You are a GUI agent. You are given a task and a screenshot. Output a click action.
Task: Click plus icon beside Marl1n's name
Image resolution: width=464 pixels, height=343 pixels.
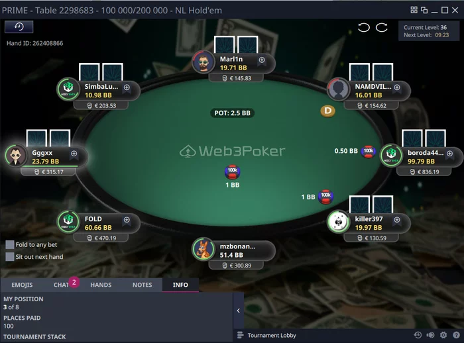tap(262, 60)
